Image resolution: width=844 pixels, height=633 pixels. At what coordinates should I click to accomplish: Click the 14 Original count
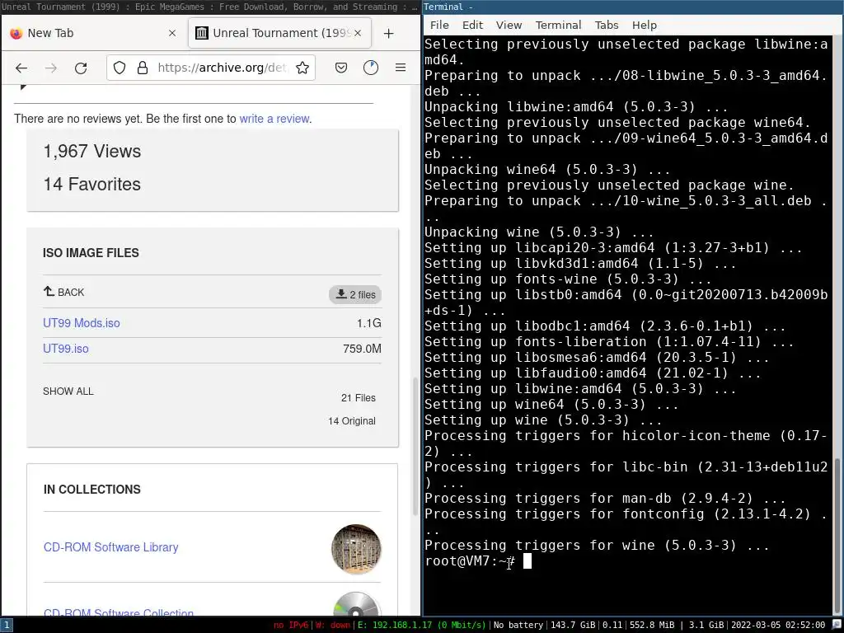(352, 421)
